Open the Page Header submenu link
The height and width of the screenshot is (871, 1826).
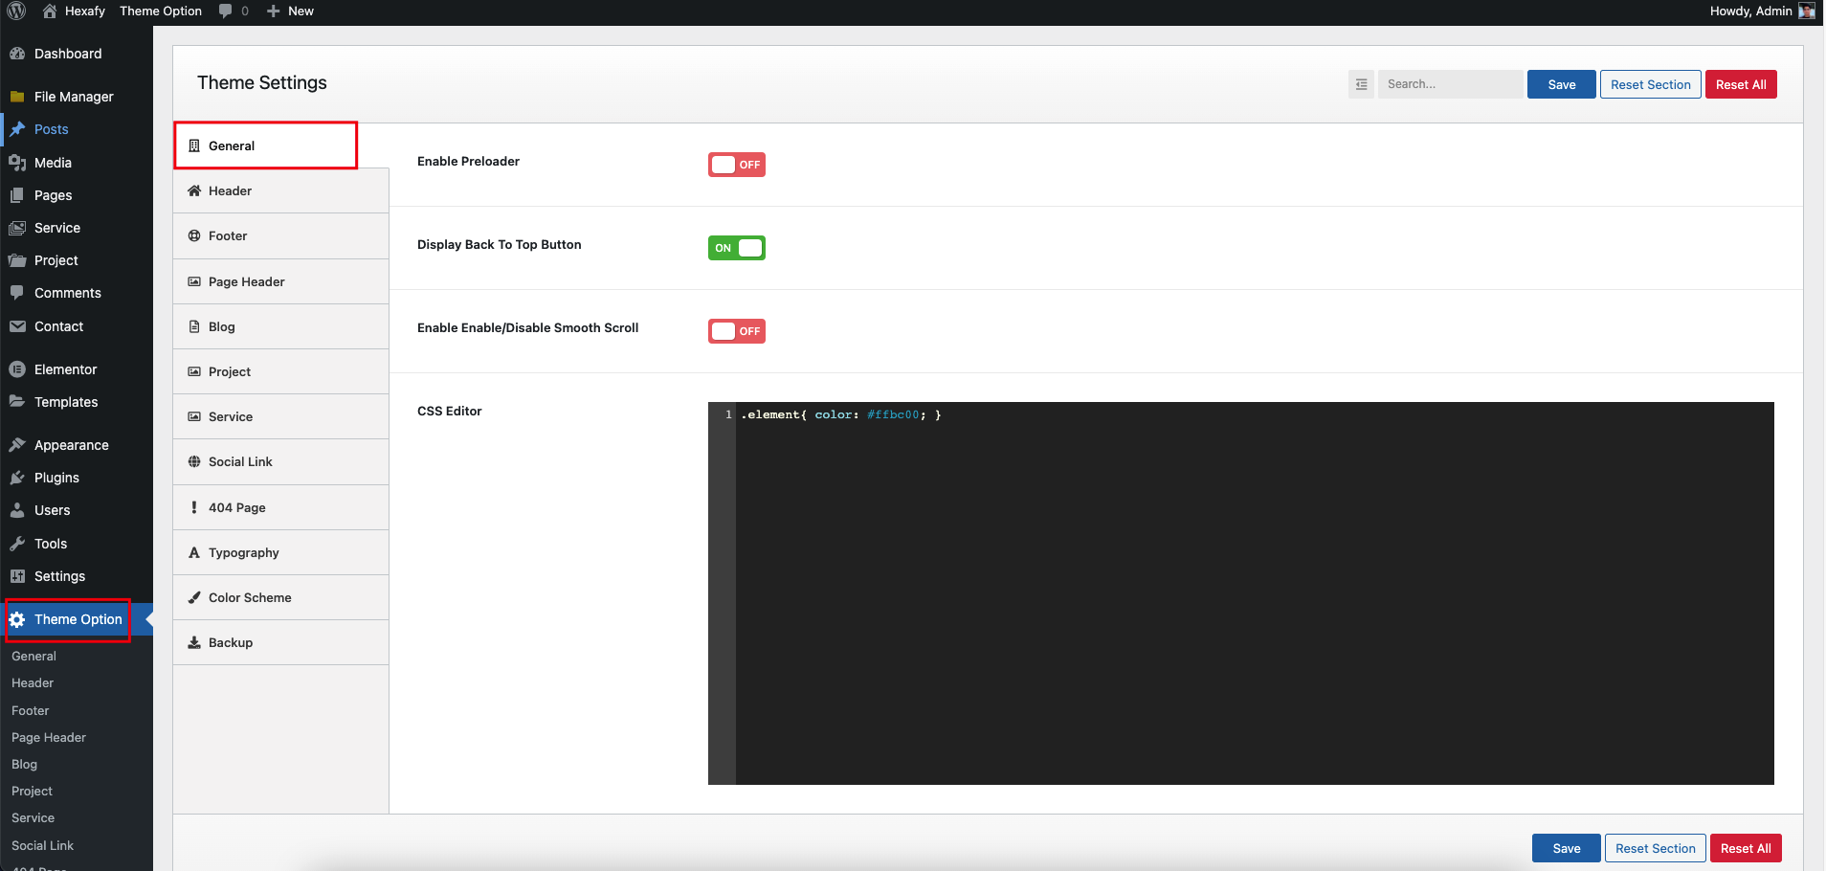coord(49,737)
